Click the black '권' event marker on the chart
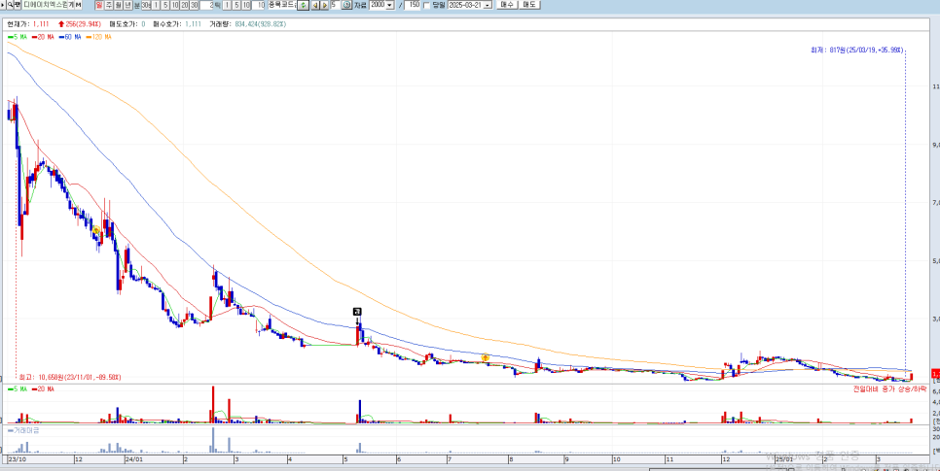 click(x=357, y=311)
